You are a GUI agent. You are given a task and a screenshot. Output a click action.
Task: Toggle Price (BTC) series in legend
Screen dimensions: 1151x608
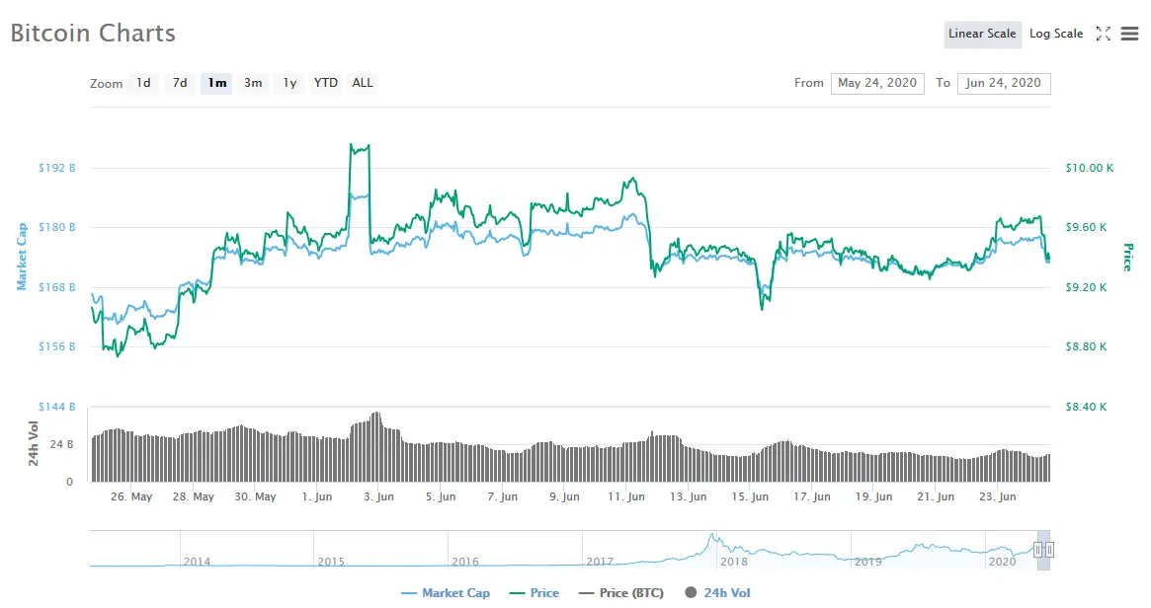click(621, 592)
